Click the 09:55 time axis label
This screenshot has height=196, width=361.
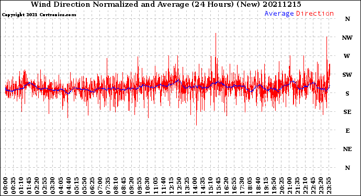click(140, 186)
